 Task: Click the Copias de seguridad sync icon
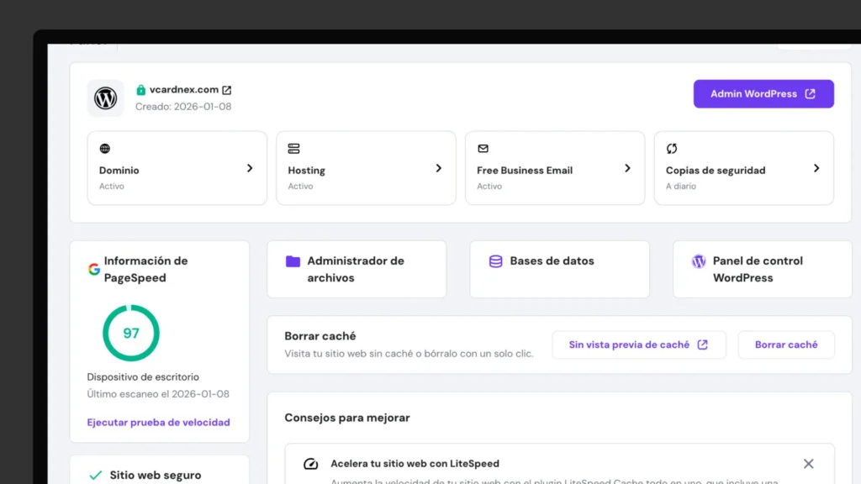click(672, 148)
